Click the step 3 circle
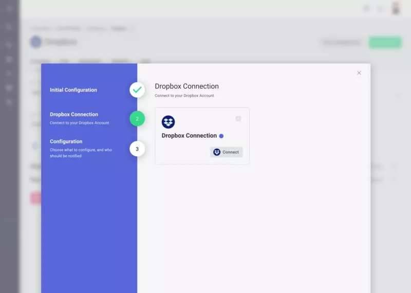Image resolution: width=411 pixels, height=293 pixels. pos(137,149)
